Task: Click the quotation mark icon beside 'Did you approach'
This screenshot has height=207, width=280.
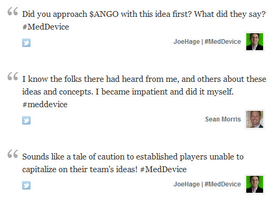Action: click(13, 11)
